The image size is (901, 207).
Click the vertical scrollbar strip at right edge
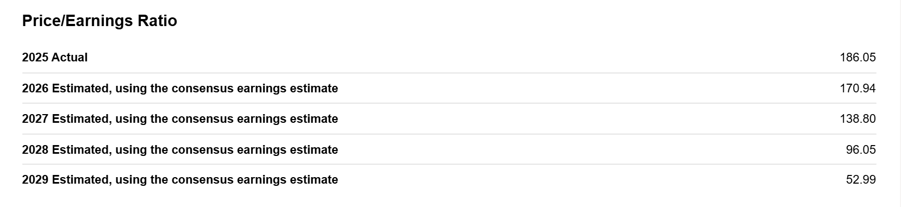[x=898, y=103]
